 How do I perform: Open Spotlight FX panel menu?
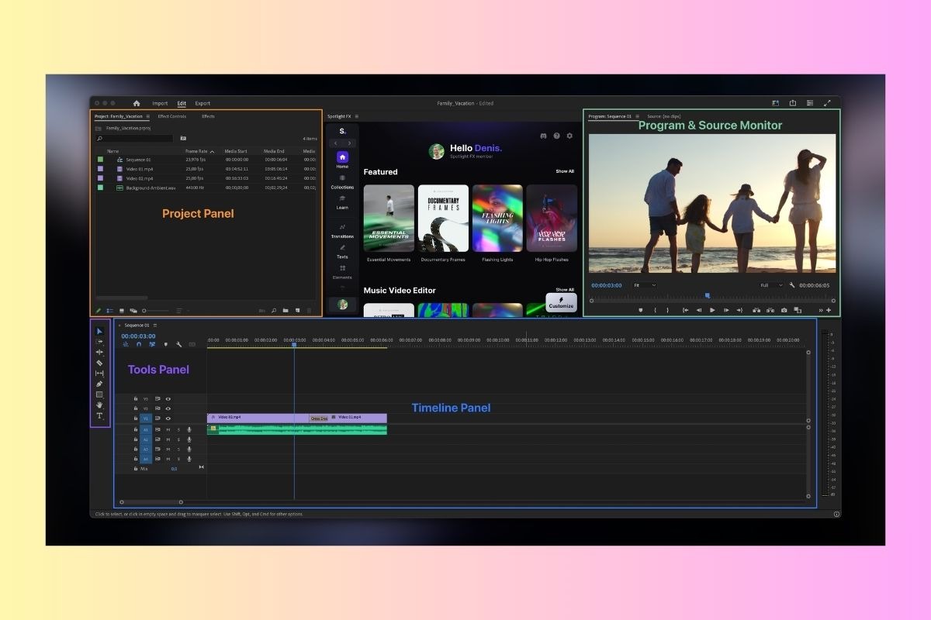pyautogui.click(x=356, y=116)
